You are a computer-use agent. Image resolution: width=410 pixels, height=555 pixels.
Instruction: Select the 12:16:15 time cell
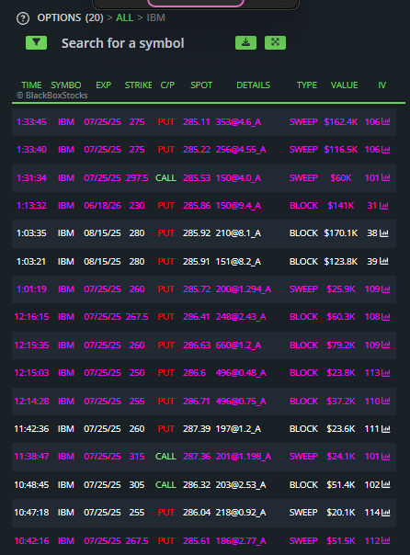click(x=31, y=316)
